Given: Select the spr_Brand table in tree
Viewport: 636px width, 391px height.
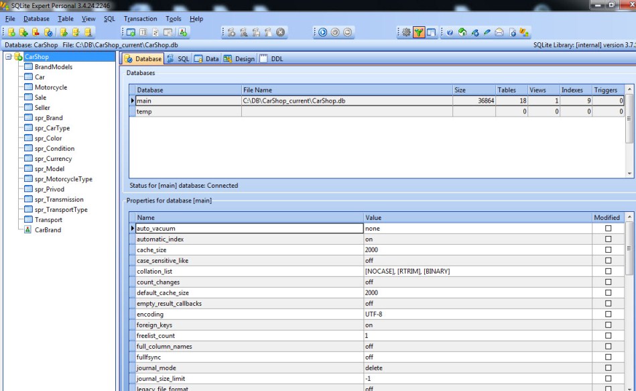Looking at the screenshot, I should point(48,118).
